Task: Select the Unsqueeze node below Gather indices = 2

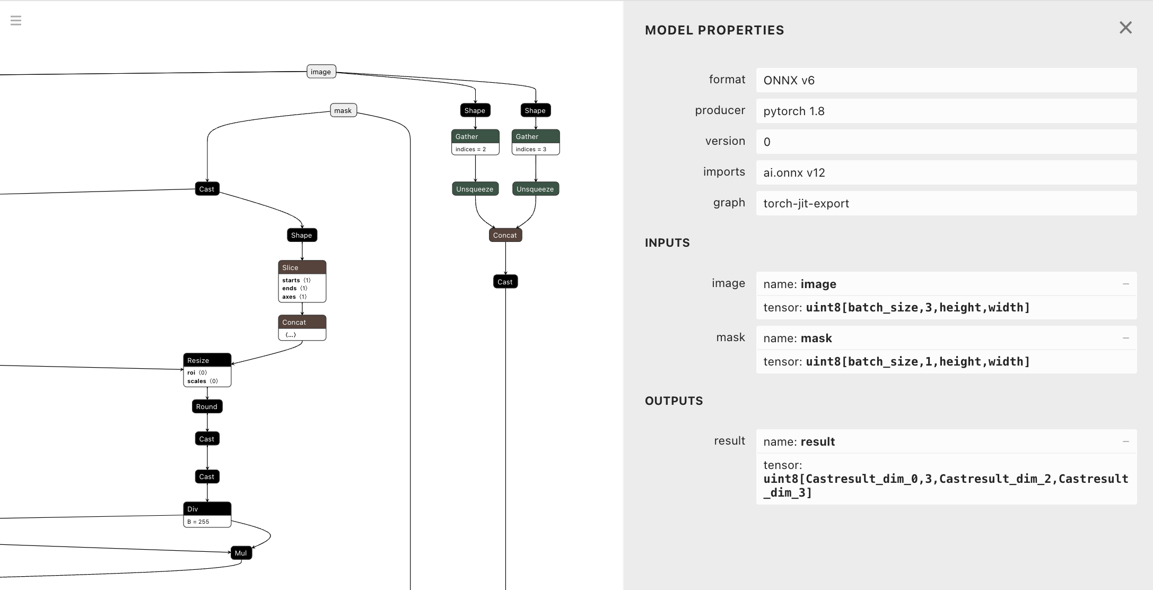Action: pyautogui.click(x=475, y=189)
